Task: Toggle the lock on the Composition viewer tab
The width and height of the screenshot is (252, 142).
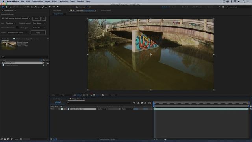Action: pos(74,11)
